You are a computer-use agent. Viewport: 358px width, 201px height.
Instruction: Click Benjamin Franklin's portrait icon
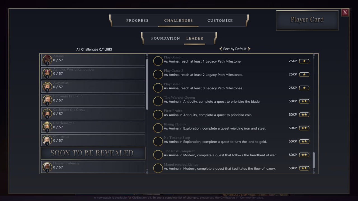point(47,100)
